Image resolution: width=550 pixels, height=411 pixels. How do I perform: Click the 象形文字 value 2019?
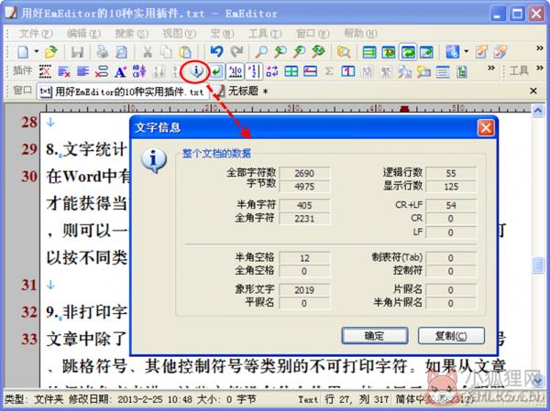[x=304, y=290]
